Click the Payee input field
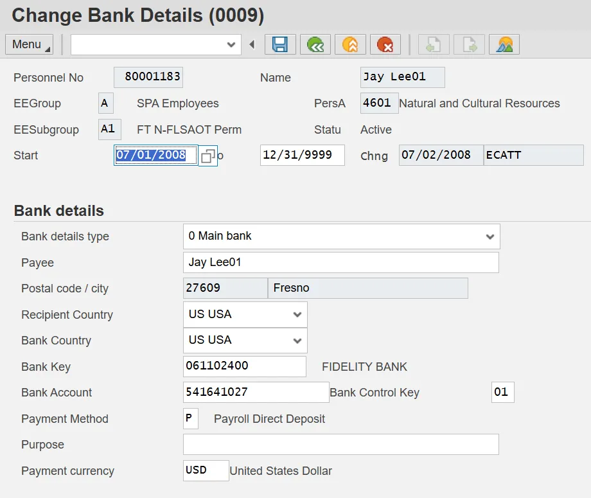The height and width of the screenshot is (498, 591). [x=340, y=262]
